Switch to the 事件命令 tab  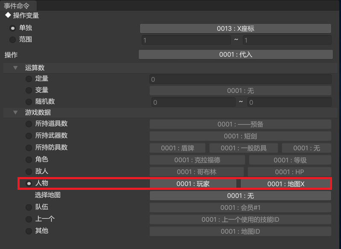point(18,6)
